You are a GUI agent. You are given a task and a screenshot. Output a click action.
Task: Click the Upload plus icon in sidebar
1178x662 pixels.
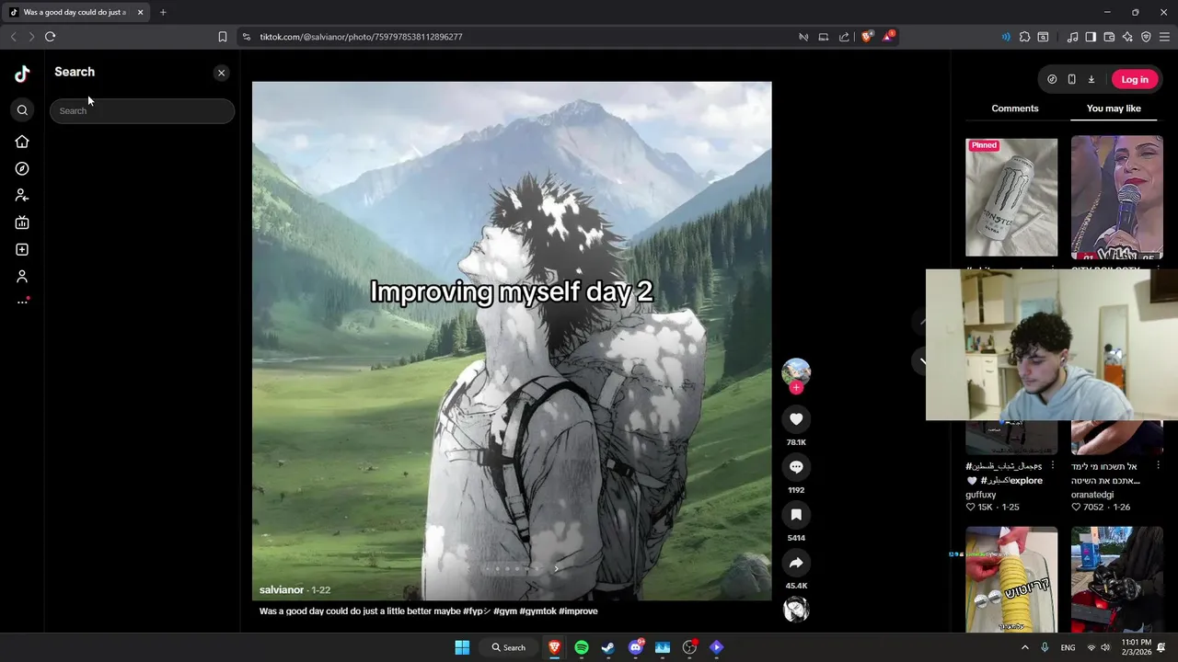(x=22, y=250)
